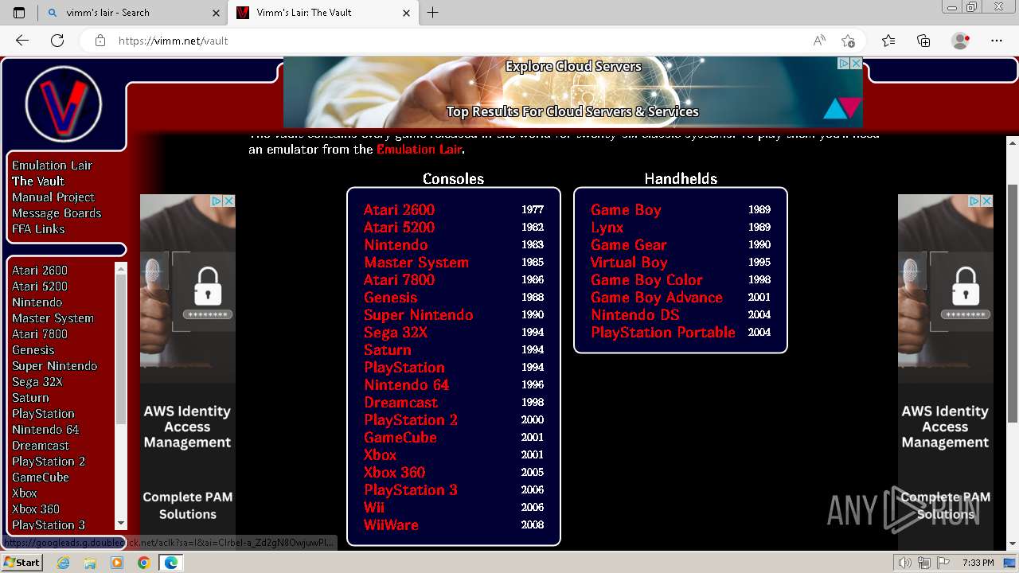Open AdChoices icon on top banner ad

pyautogui.click(x=844, y=63)
